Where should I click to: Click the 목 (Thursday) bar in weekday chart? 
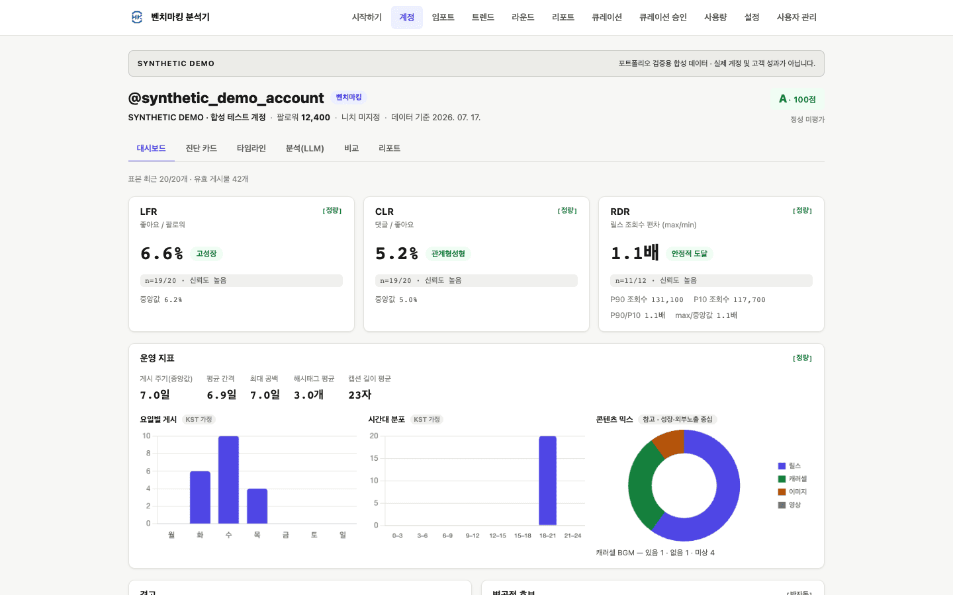tap(257, 506)
